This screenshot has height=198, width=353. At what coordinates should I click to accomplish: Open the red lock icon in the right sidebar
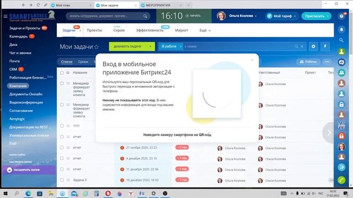point(341,136)
